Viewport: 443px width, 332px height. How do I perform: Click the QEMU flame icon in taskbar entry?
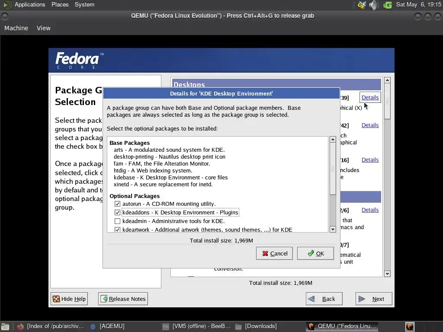coord(311,327)
